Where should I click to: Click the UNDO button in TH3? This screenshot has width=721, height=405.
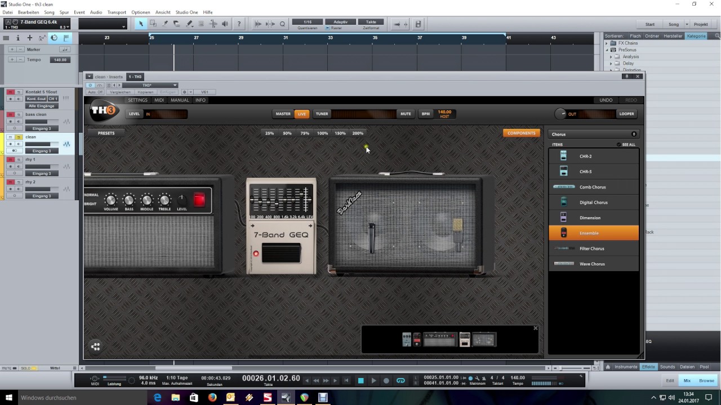(x=606, y=100)
